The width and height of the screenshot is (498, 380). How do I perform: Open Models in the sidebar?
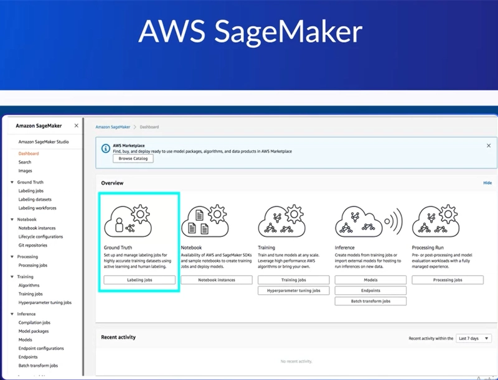point(25,340)
